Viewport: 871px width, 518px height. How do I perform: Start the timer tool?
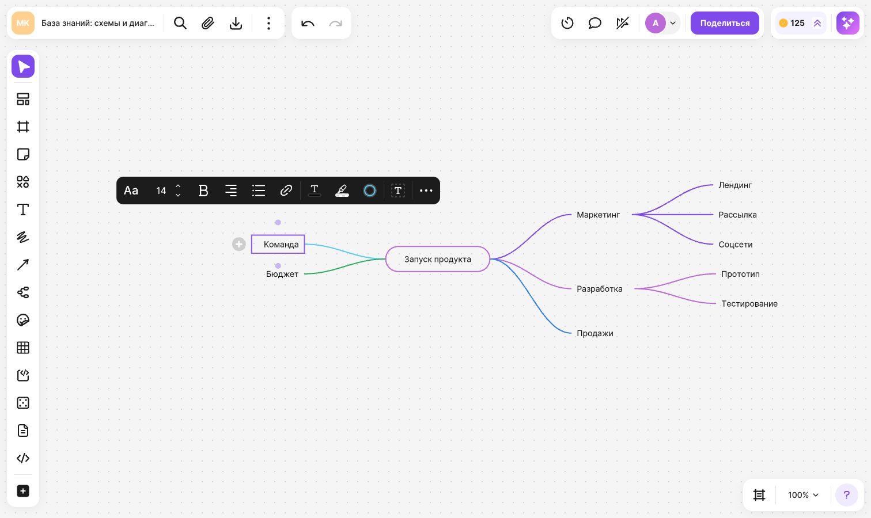pyautogui.click(x=567, y=23)
